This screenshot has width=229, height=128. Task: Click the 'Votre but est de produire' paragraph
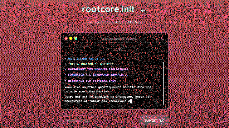click(108, 99)
